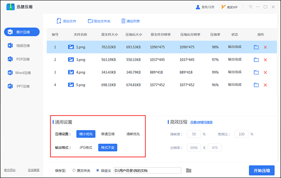Click 购买VIP link
Screen dimensions: 281x178
[x=232, y=7]
